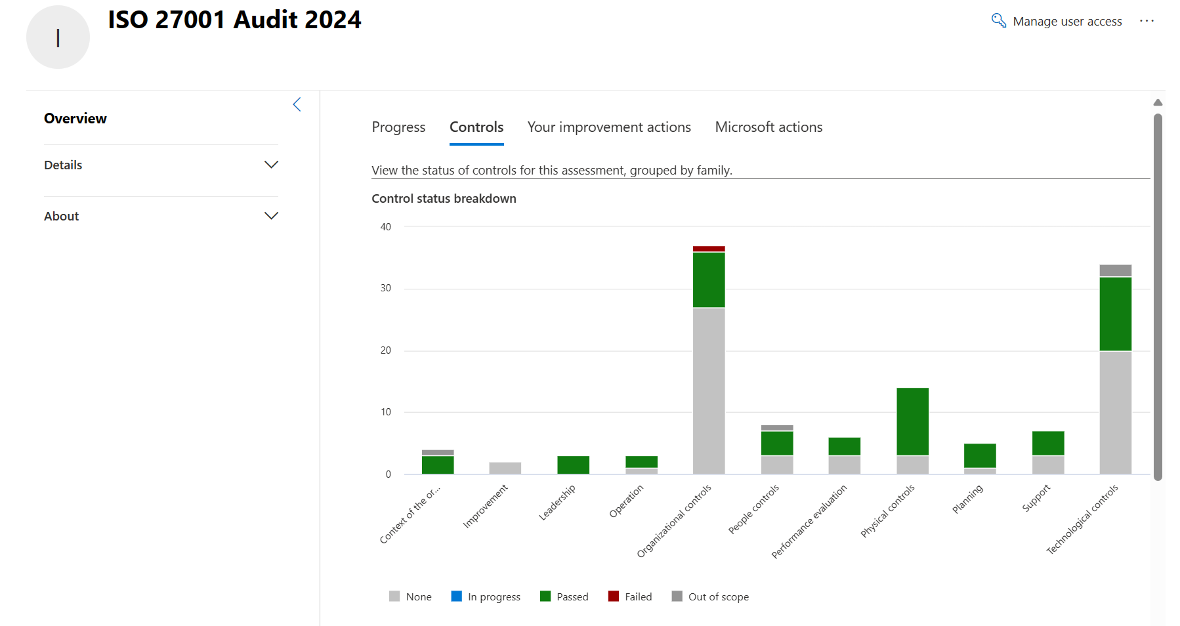Click the Context of the or... axis label
This screenshot has width=1180, height=626.
[x=410, y=515]
